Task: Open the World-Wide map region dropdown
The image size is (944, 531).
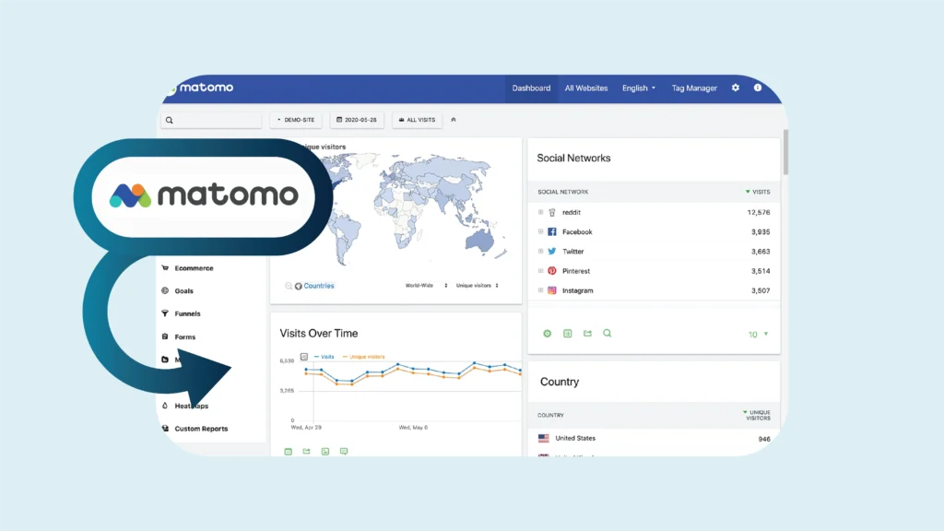Action: [426, 286]
